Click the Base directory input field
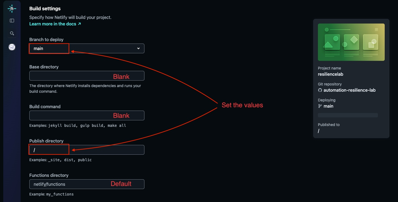The width and height of the screenshot is (398, 202). pyautogui.click(x=87, y=76)
